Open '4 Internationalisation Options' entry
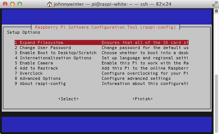The width and height of the screenshot is (219, 134). coord(53,58)
